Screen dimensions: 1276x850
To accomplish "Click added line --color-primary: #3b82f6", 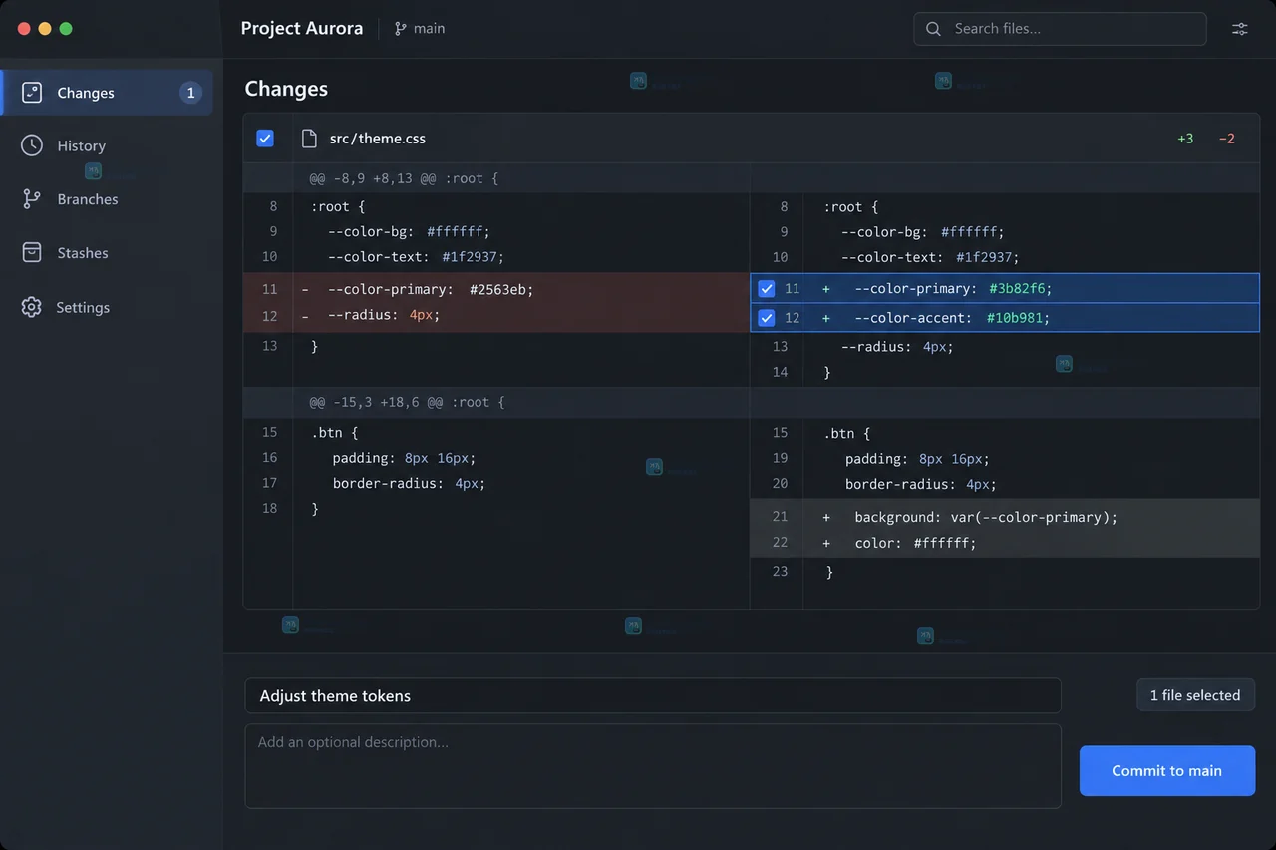I will (x=1005, y=289).
